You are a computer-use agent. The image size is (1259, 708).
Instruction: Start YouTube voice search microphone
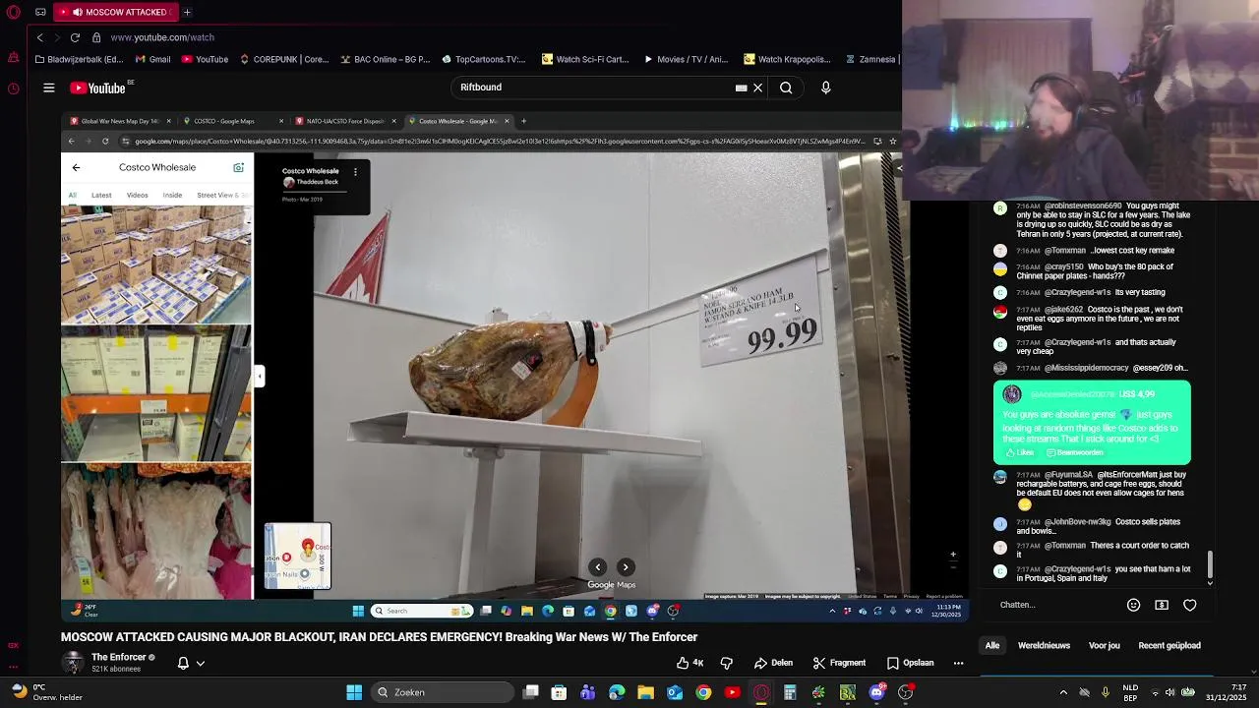coord(825,88)
